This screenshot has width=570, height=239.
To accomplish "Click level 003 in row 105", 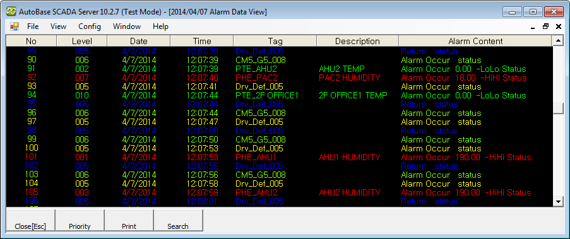I will [x=82, y=192].
